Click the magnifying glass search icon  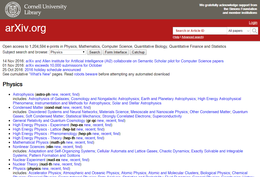click(255, 31)
